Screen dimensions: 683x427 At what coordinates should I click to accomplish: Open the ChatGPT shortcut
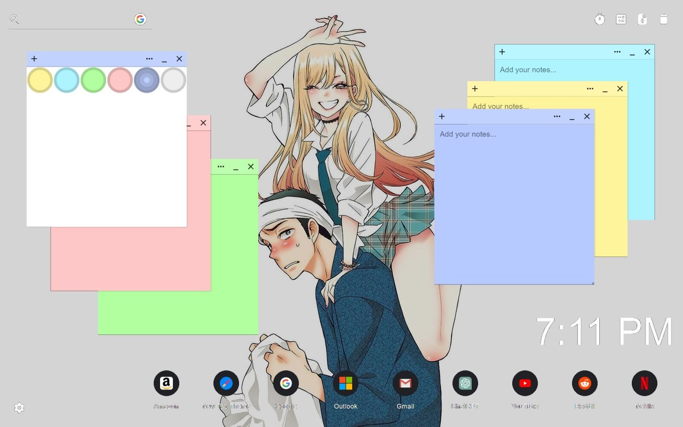pos(465,383)
